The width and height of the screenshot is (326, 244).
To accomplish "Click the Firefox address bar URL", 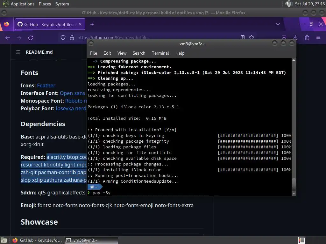I will (x=113, y=37).
